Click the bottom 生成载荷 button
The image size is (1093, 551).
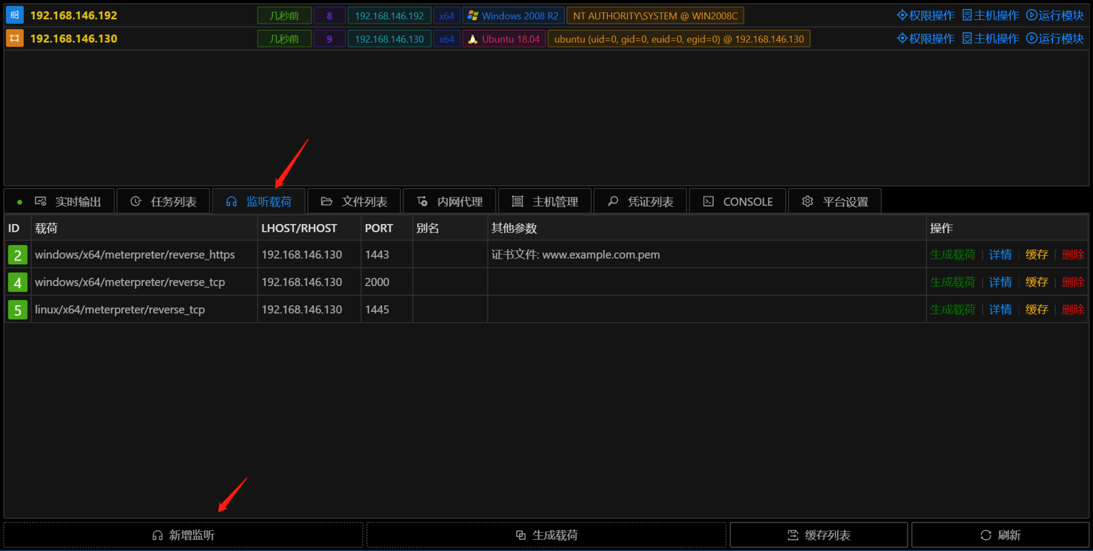click(546, 535)
